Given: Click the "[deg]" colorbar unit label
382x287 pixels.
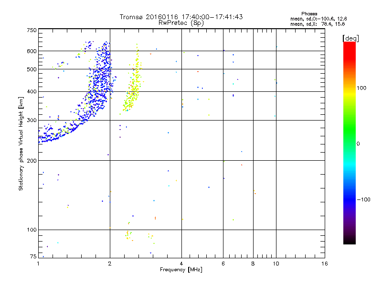Looking at the screenshot, I should coord(350,38).
